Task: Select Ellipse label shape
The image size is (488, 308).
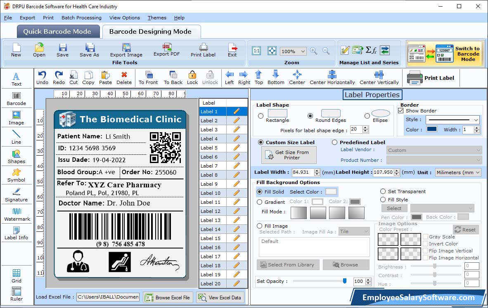Action: (367, 116)
